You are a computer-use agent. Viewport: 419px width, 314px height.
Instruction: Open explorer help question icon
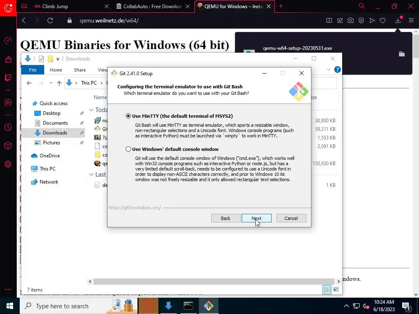point(338,70)
